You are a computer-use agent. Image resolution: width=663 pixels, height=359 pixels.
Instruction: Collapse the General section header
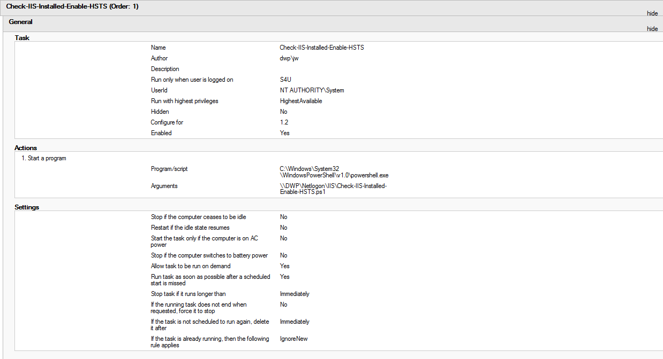point(21,22)
